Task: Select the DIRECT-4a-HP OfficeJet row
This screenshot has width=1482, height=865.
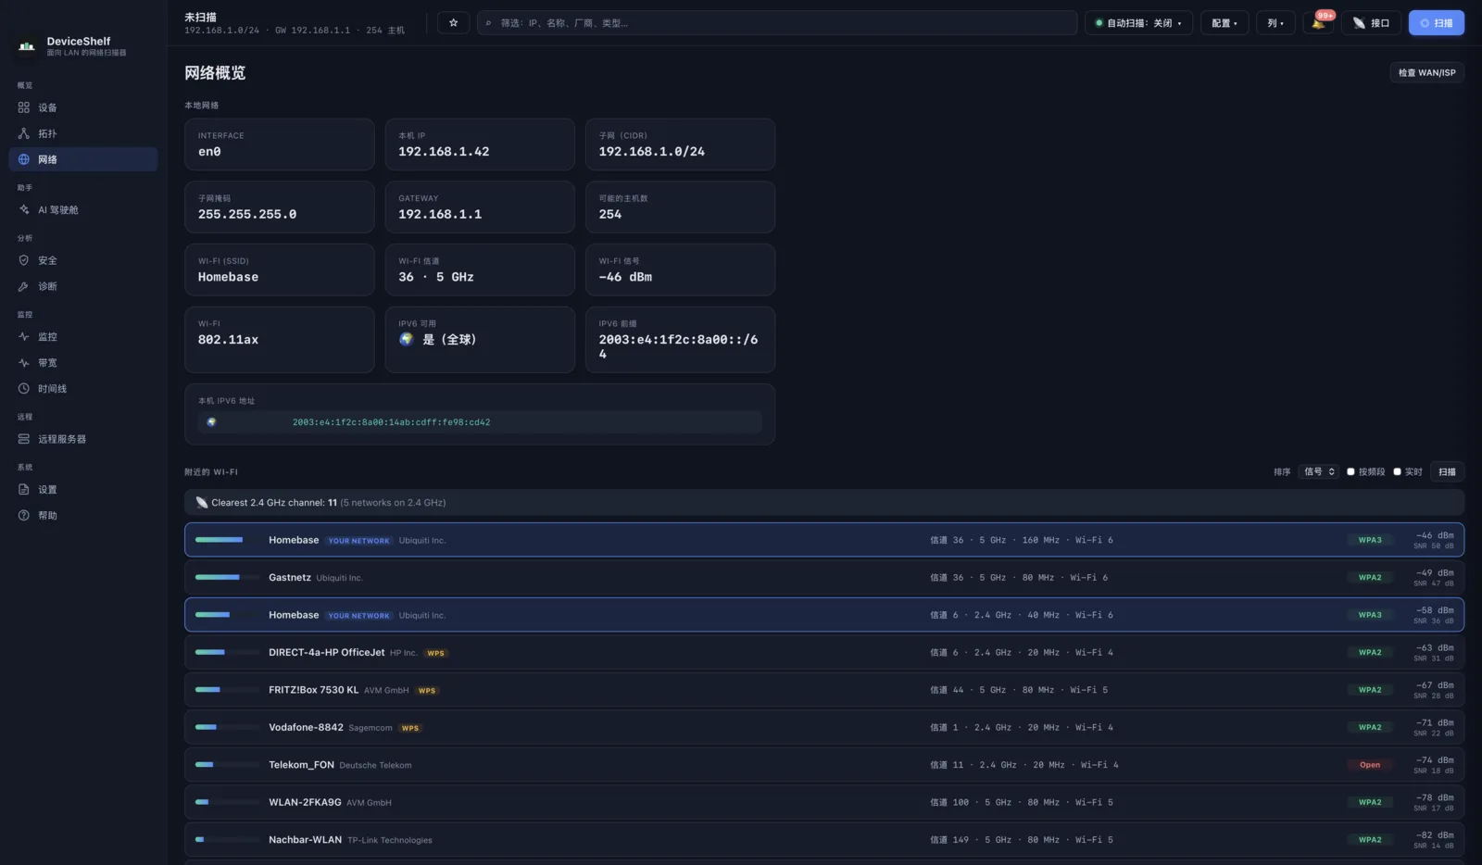Action: click(x=824, y=653)
